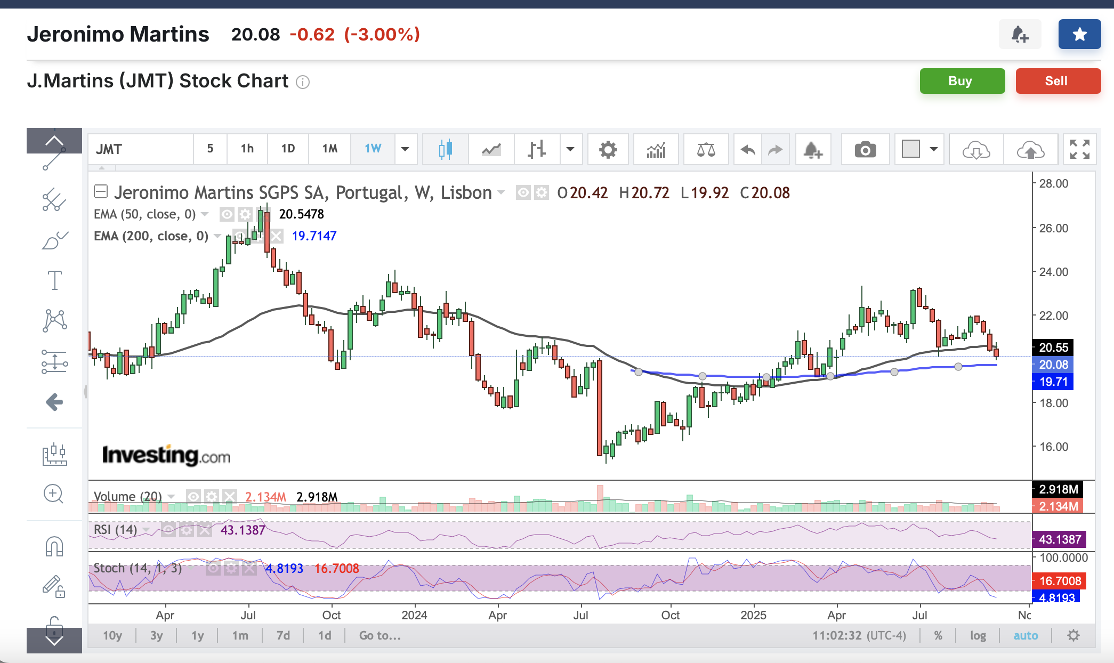
Task: Open the chart background color swatch
Action: (911, 149)
